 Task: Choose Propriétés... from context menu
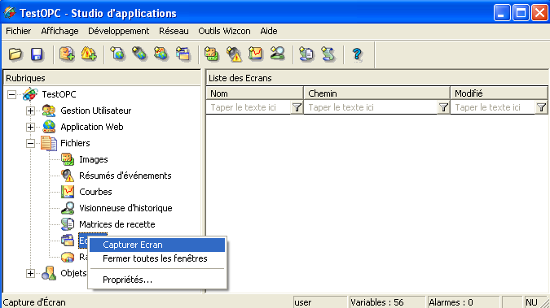pyautogui.click(x=157, y=280)
